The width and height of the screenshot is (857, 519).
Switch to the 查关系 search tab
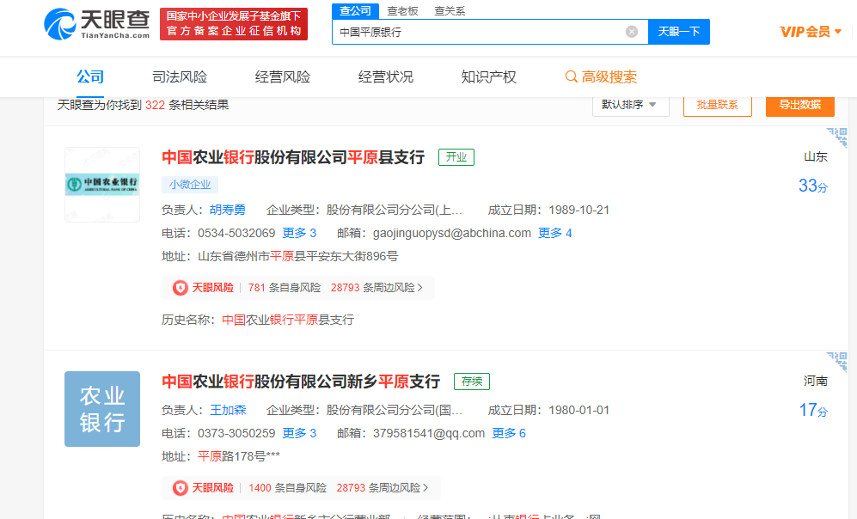coord(450,11)
